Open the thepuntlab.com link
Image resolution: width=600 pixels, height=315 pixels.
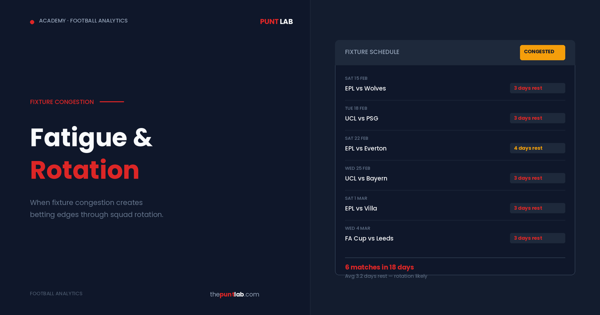(x=234, y=294)
